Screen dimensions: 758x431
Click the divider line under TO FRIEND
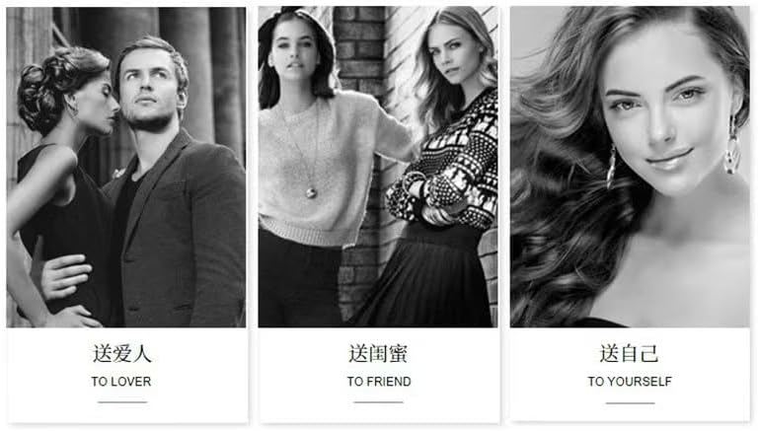379,402
